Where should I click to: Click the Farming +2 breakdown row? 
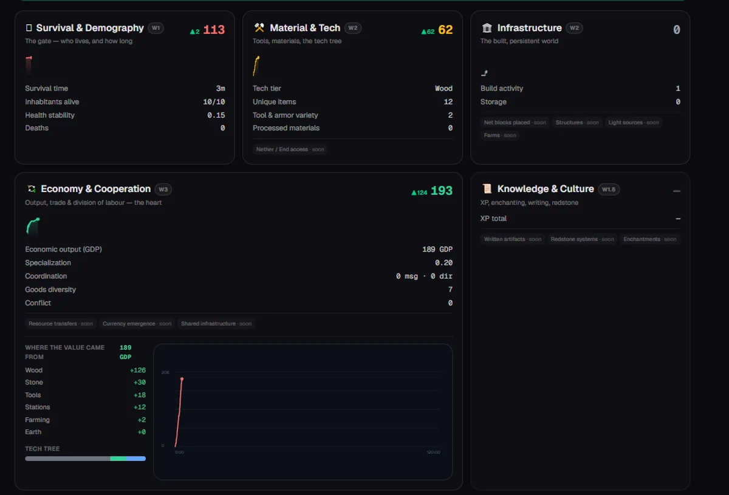click(86, 420)
